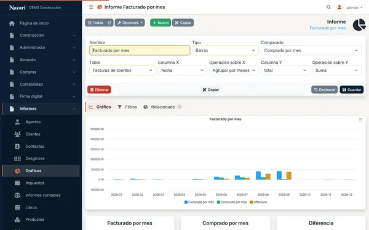
Task: Open the Opciones dropdown button
Action: click(x=130, y=23)
